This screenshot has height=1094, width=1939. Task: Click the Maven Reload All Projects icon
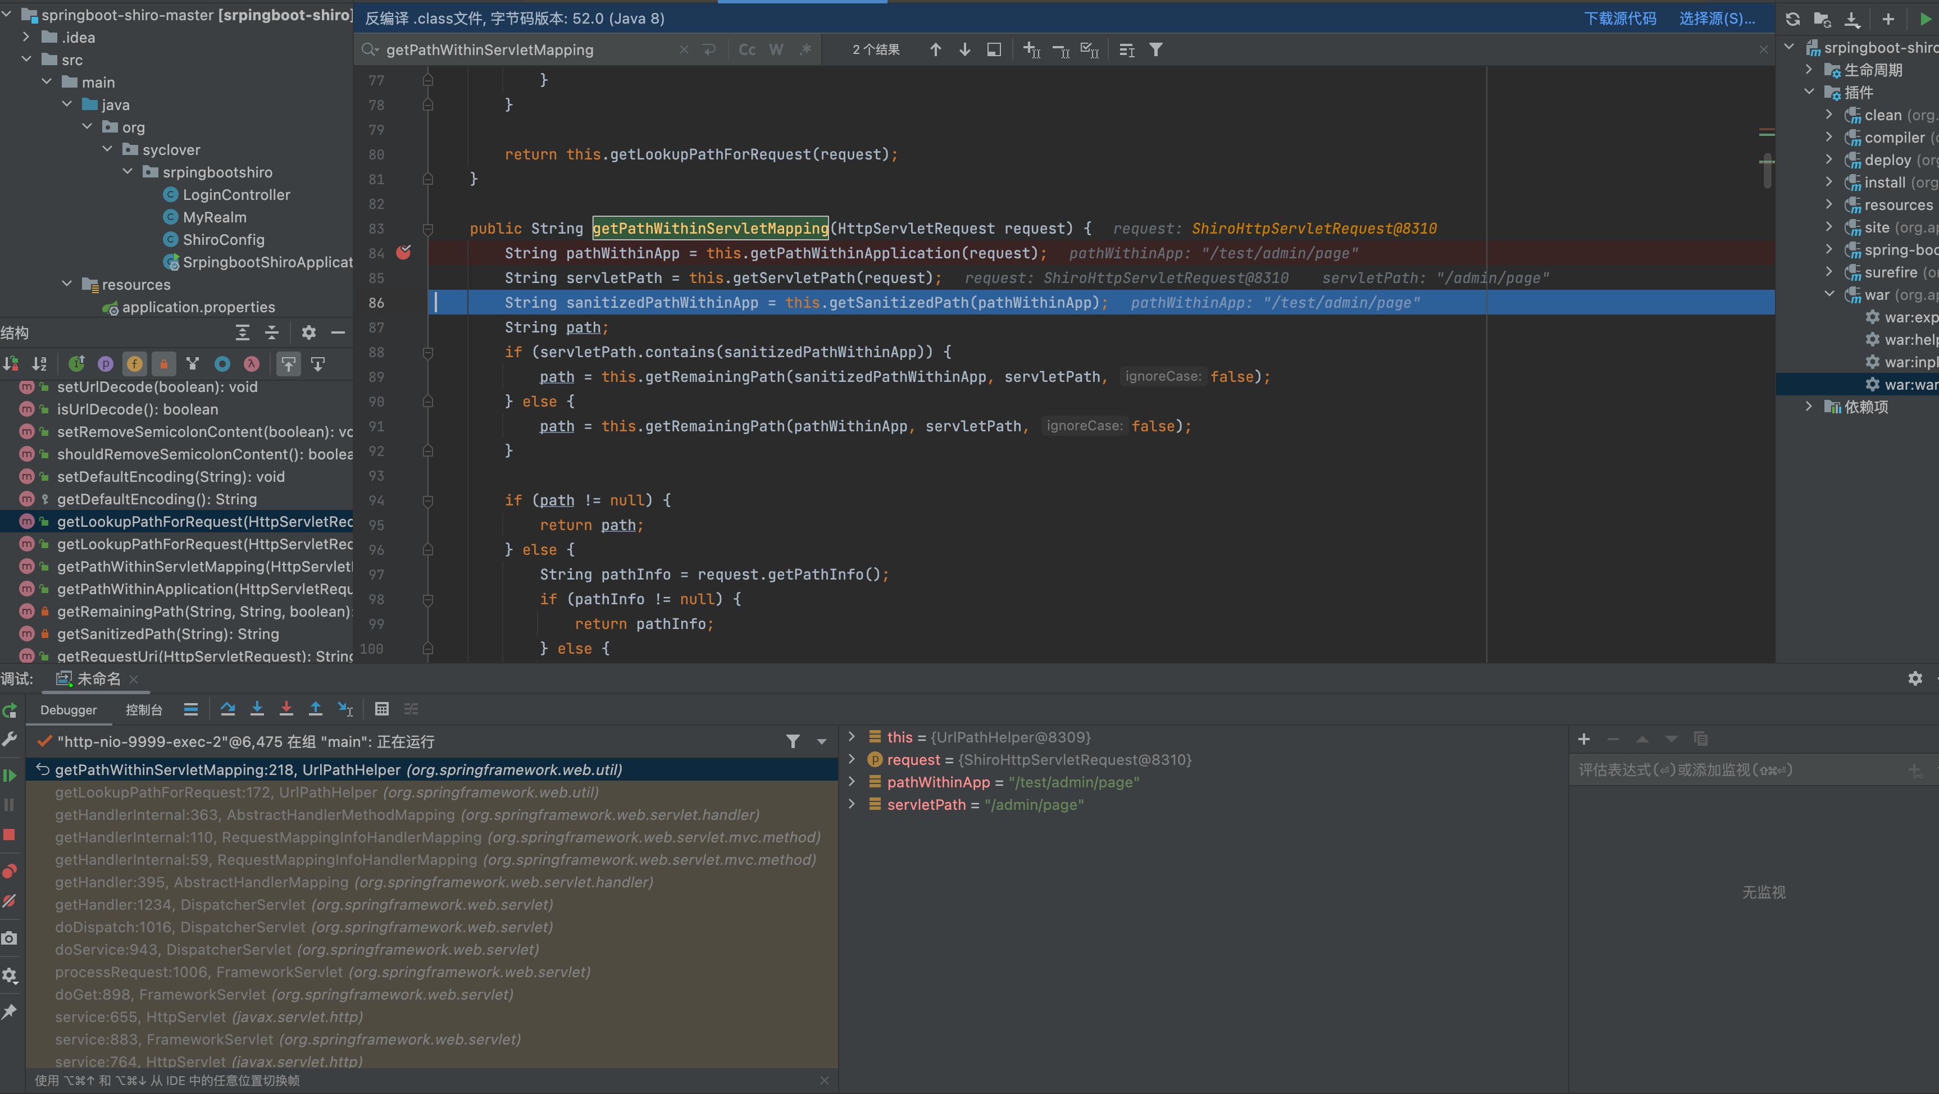click(x=1793, y=19)
